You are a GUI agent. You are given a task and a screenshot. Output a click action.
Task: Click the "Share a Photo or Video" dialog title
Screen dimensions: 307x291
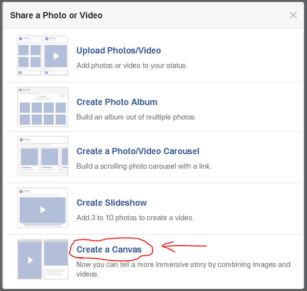click(56, 15)
